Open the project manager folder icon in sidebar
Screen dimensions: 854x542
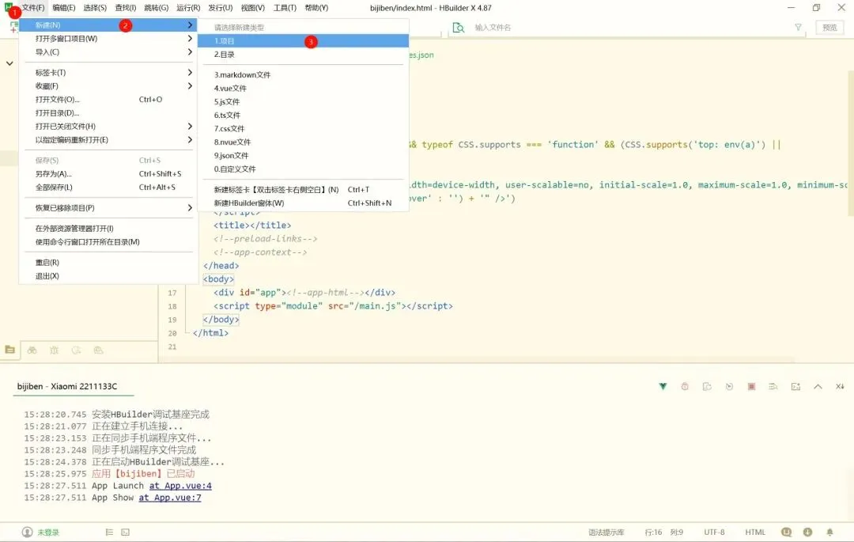(9, 350)
